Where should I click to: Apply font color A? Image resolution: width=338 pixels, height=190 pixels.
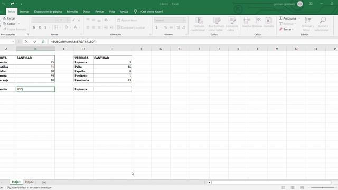76,27
